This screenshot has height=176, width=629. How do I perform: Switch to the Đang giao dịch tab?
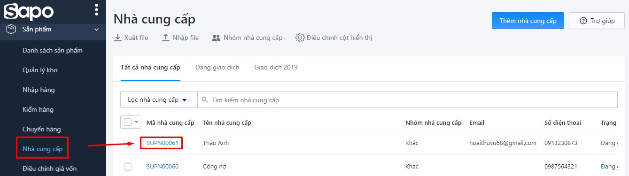217,67
